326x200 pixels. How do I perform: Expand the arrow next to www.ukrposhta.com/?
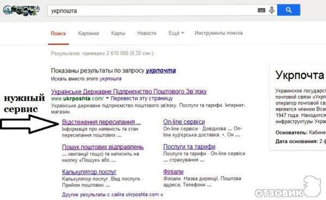pyautogui.click(x=107, y=98)
